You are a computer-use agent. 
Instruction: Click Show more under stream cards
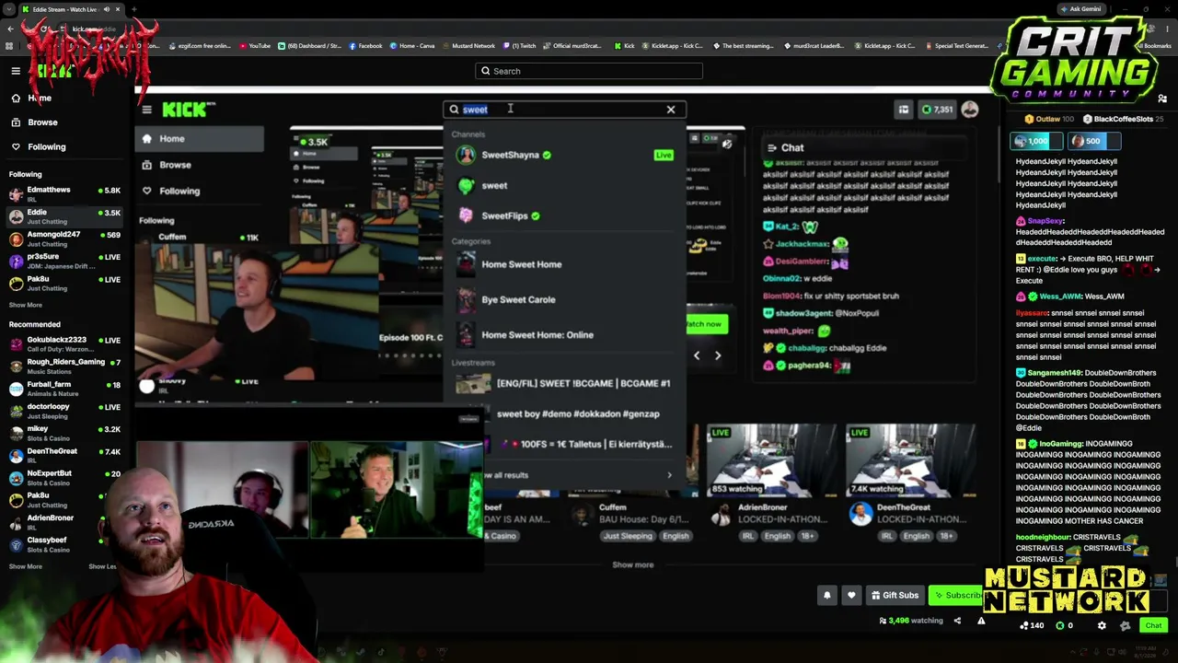633,564
